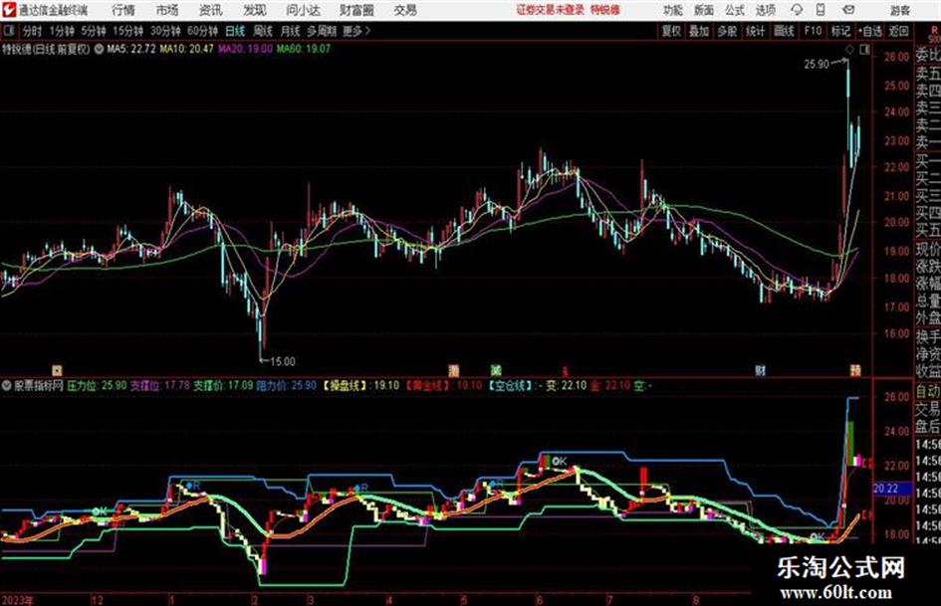The image size is (941, 606).
Task: Switch to the 15分钟 period tab
Action: tap(127, 31)
